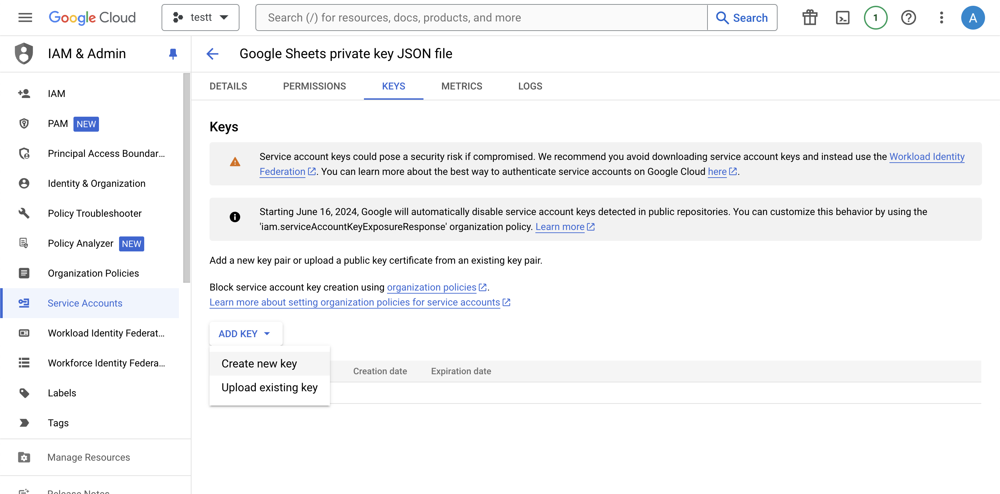Image resolution: width=1000 pixels, height=494 pixels.
Task: Click the free trial gift icon
Action: (x=810, y=17)
